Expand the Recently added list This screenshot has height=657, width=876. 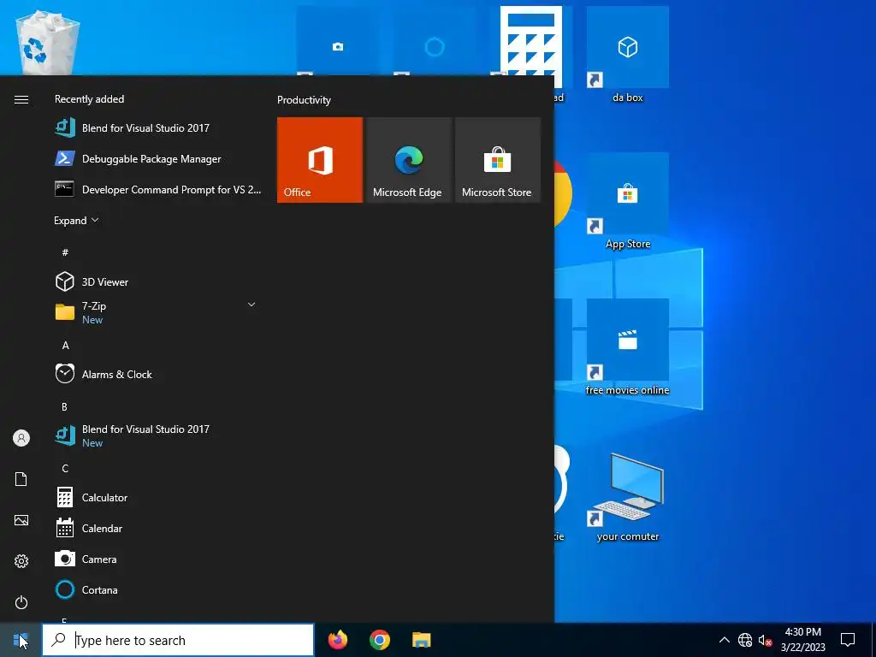click(76, 220)
